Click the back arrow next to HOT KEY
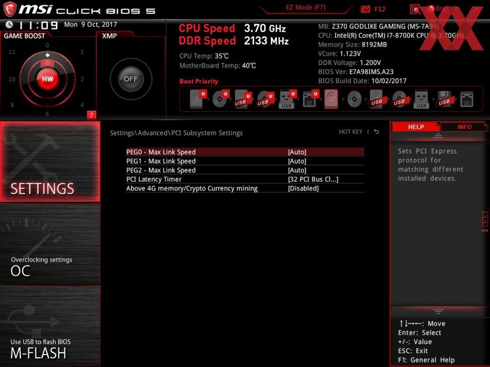490x367 pixels. pos(377,132)
